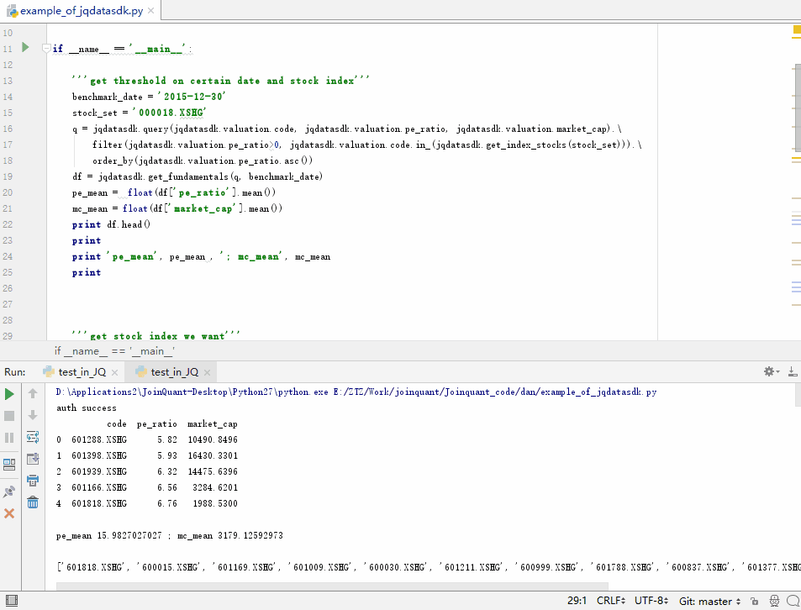Toggle file read-only lock icon
Screen dimensions: 801x610
pos(755,602)
